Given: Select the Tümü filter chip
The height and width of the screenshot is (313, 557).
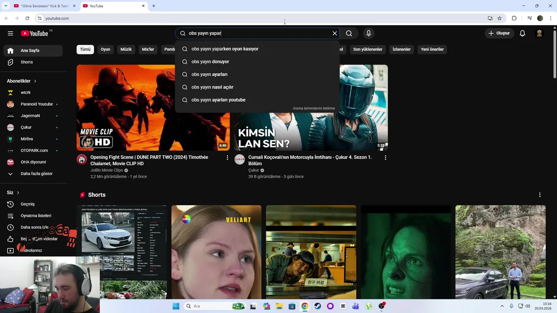Looking at the screenshot, I should pos(85,50).
